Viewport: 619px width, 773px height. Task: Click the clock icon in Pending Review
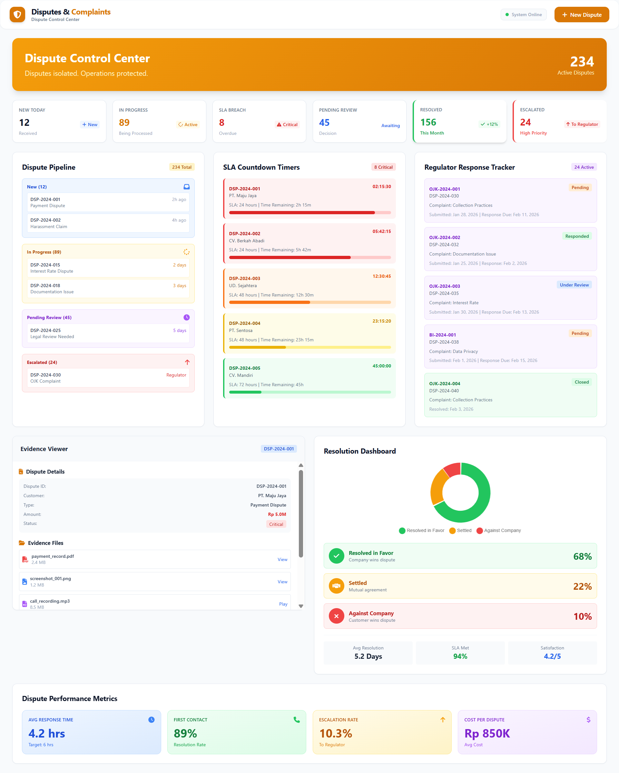(x=187, y=317)
